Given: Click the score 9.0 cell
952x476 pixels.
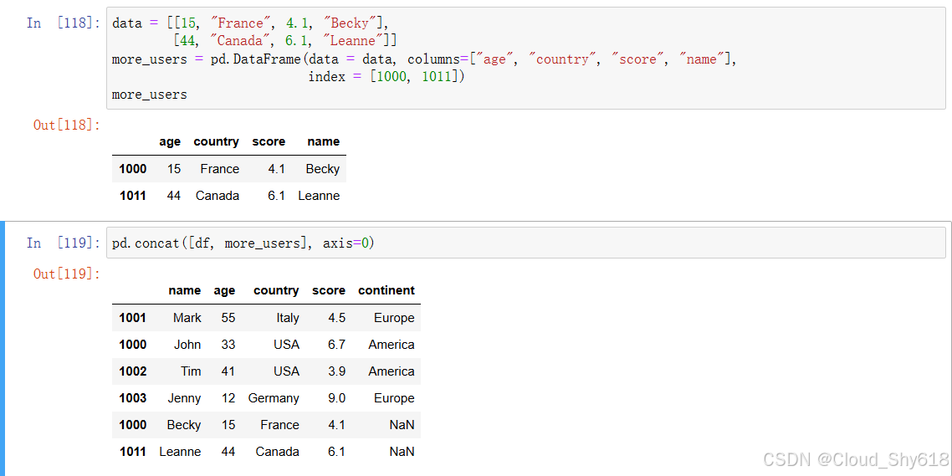Looking at the screenshot, I should click(336, 397).
